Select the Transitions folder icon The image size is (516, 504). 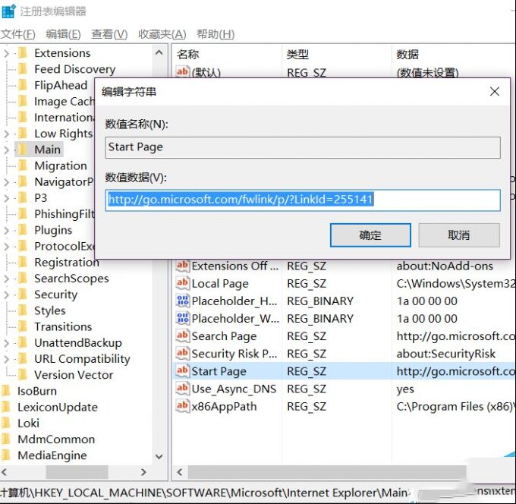(x=23, y=326)
